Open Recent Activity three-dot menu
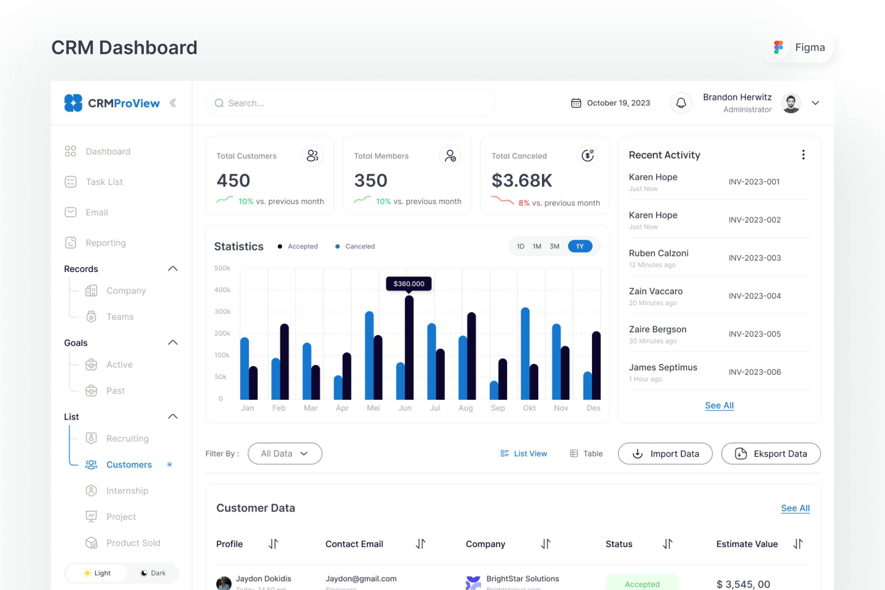 (x=803, y=155)
